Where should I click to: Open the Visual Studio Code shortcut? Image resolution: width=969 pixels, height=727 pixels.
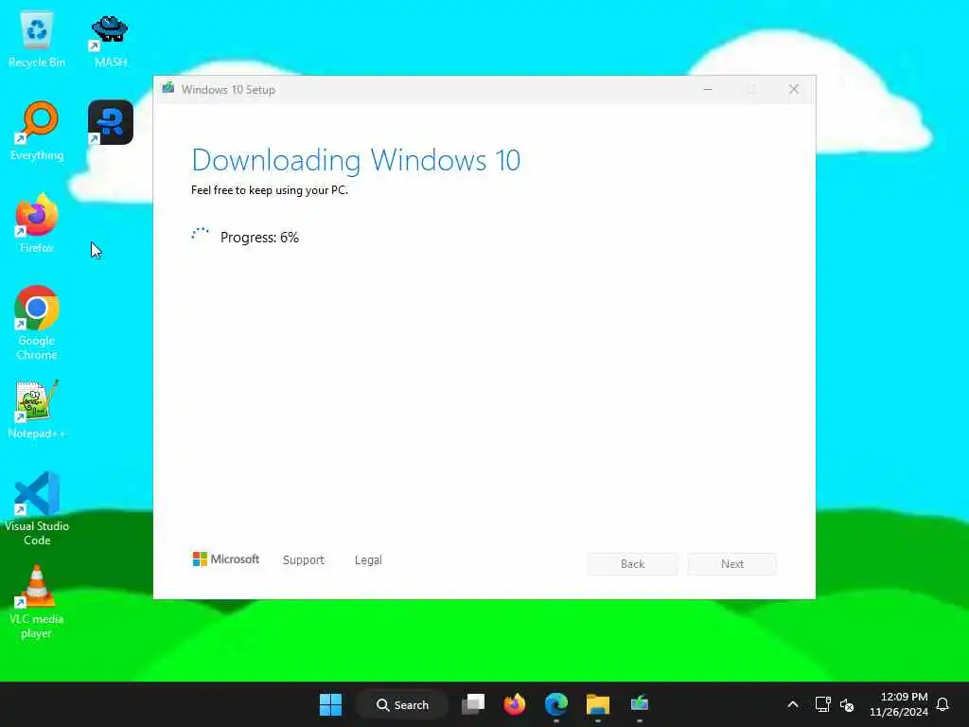coord(37,508)
